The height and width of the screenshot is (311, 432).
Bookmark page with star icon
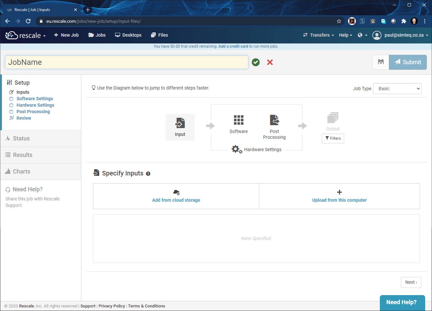(339, 21)
